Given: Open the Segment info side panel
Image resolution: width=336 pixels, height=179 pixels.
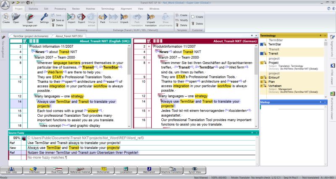Looking at the screenshot, I should pyautogui.click(x=332, y=46).
